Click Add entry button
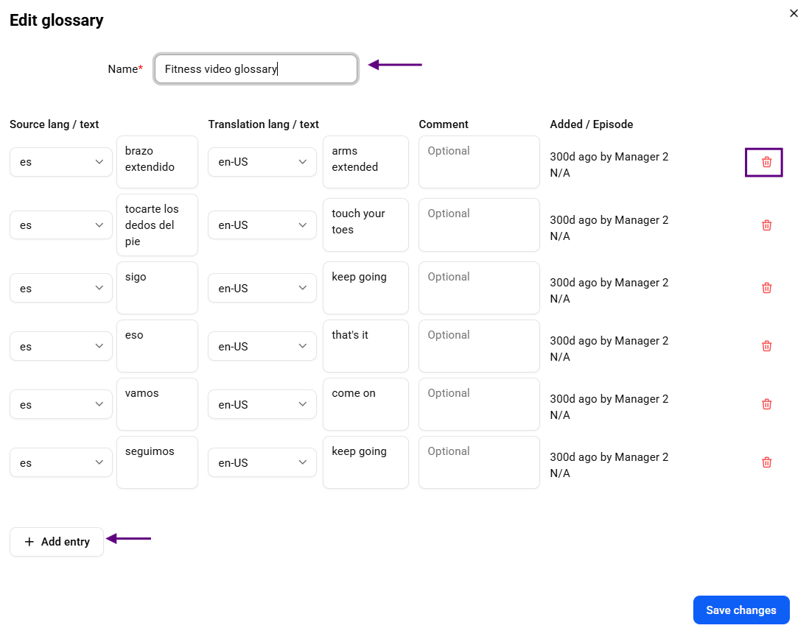 pyautogui.click(x=57, y=541)
